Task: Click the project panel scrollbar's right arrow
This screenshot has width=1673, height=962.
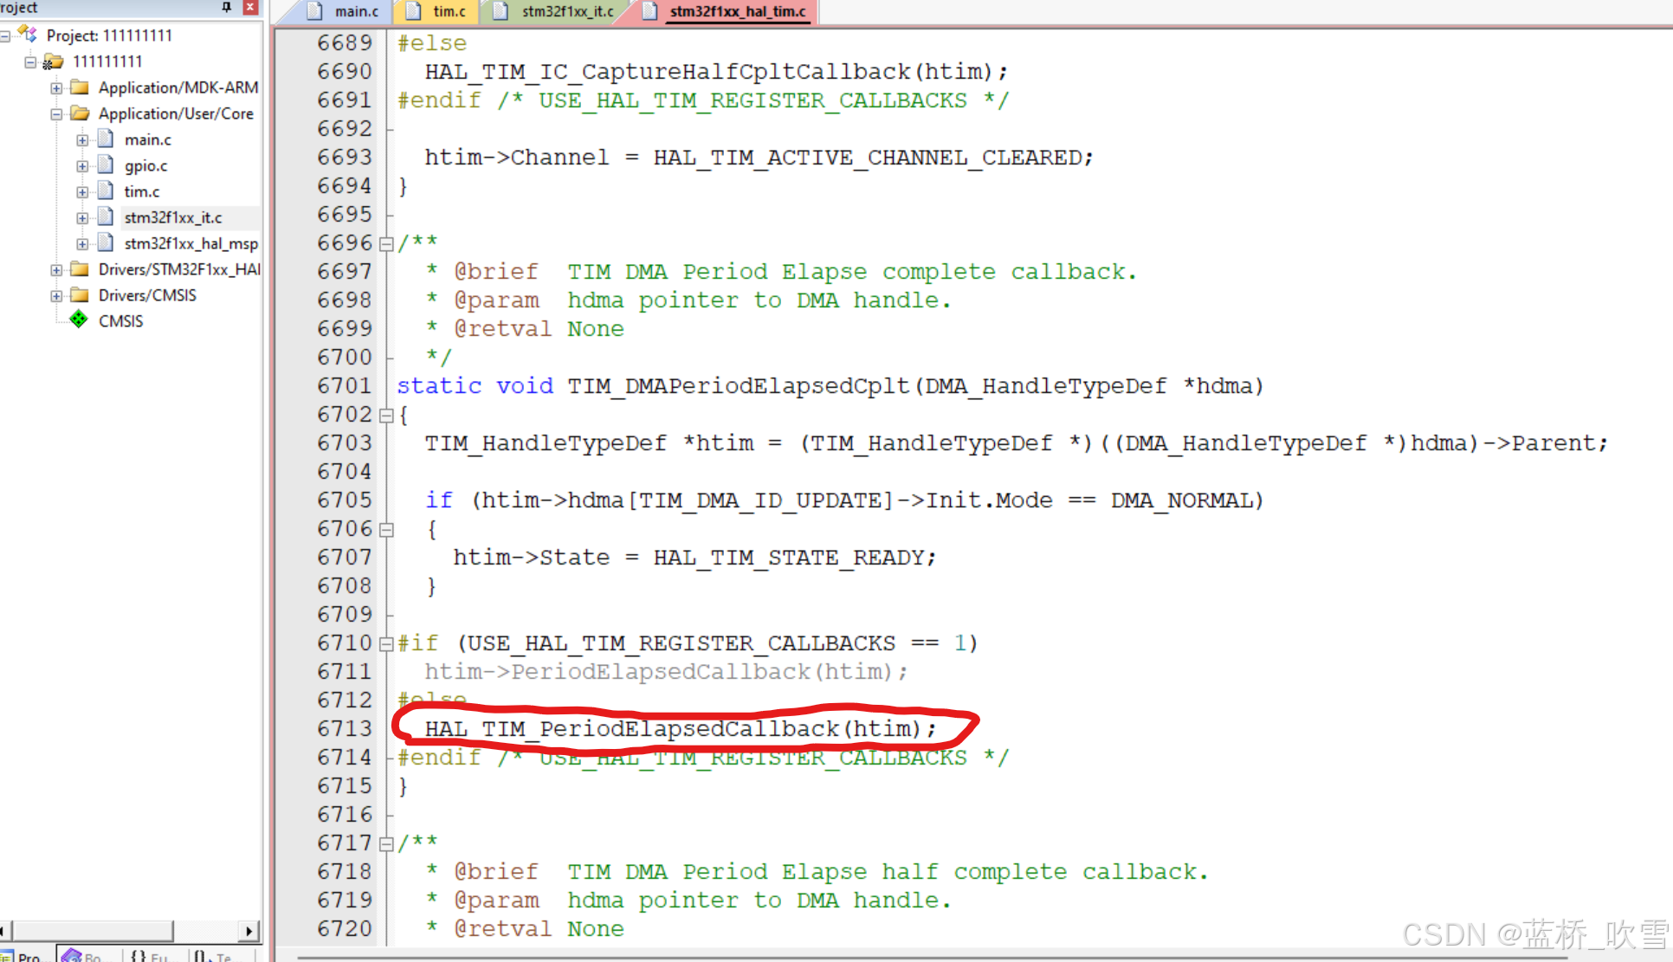Action: pyautogui.click(x=249, y=931)
